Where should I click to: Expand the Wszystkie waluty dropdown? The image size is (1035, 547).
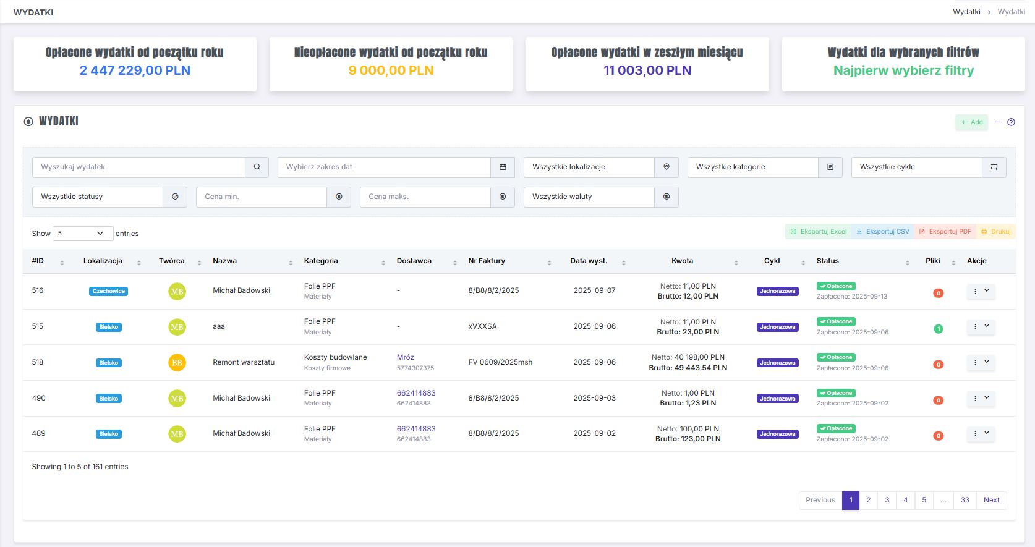click(589, 197)
